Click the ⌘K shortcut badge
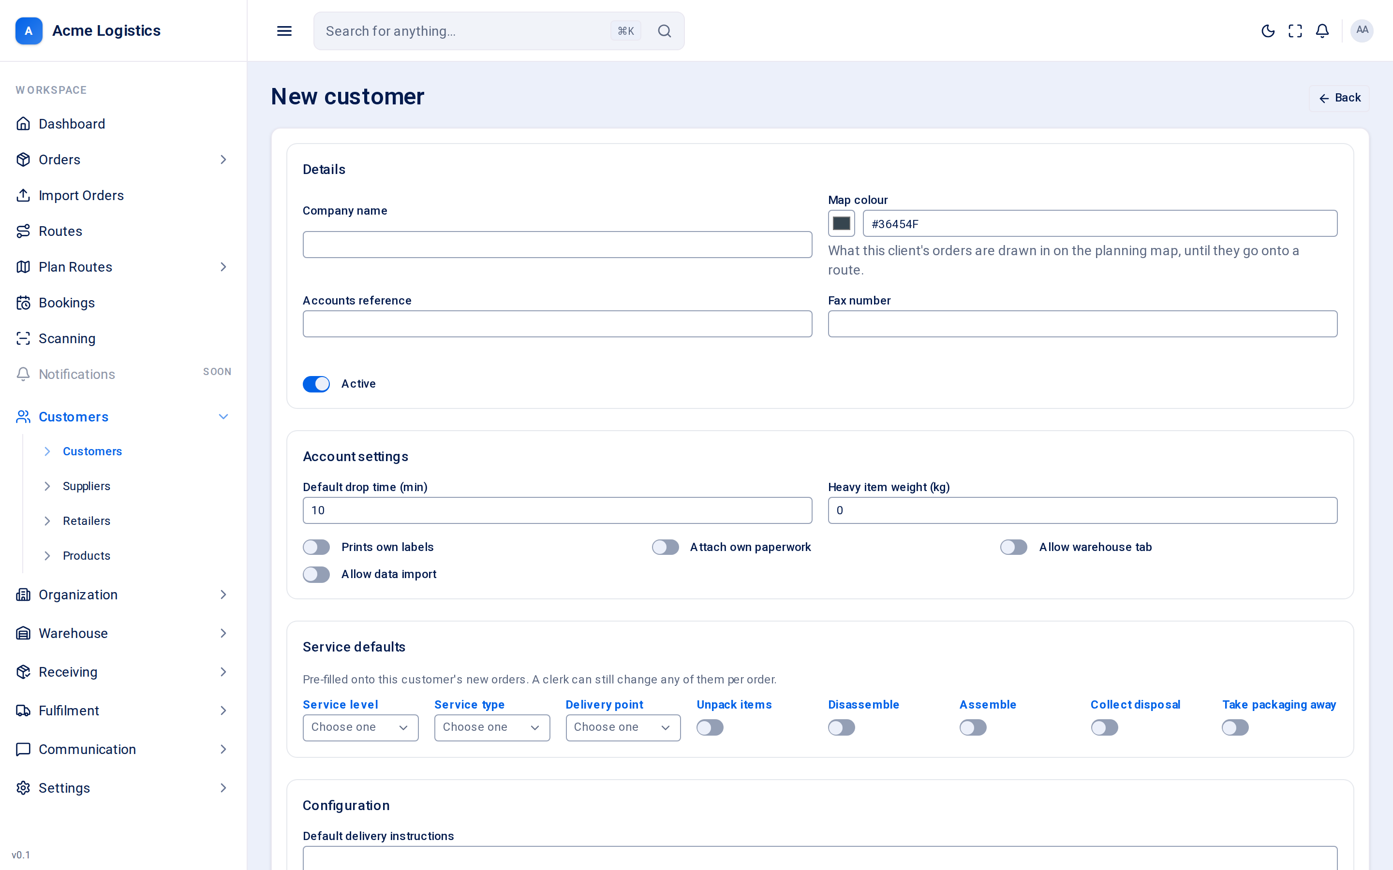The image size is (1393, 870). click(626, 31)
